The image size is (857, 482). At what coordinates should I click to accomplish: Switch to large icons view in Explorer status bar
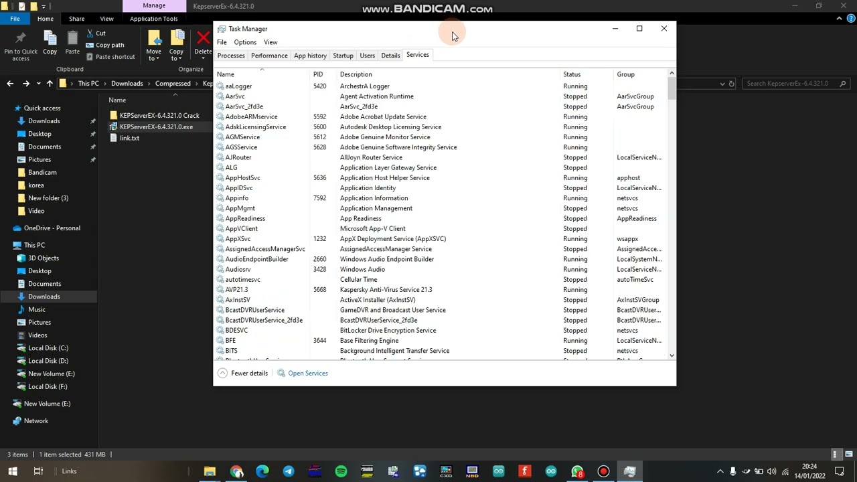[x=848, y=455]
